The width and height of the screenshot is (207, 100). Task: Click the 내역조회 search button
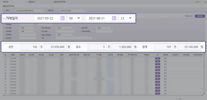pos(200,16)
